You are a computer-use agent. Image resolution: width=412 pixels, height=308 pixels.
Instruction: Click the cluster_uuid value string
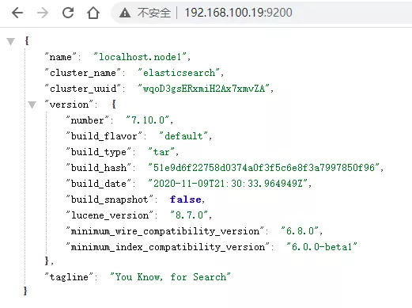[204, 89]
